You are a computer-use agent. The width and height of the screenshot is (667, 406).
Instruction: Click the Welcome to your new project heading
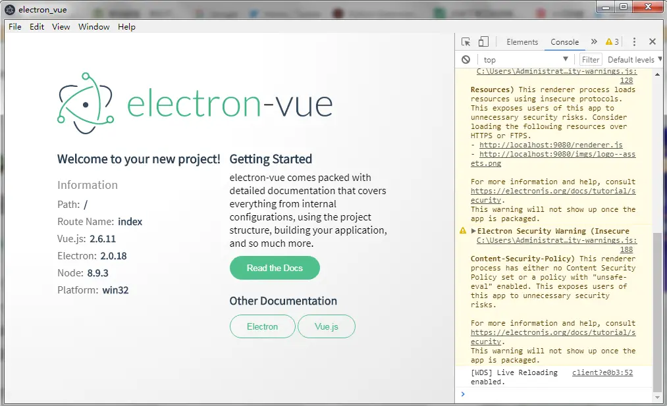point(139,159)
